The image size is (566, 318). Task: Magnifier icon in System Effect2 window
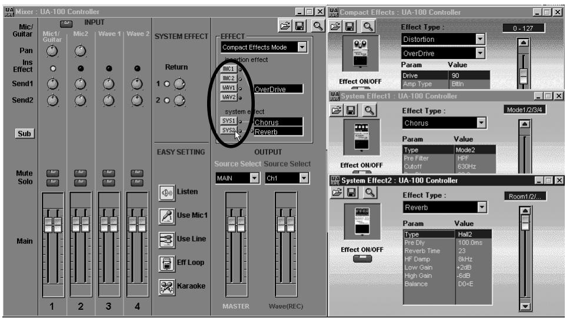coord(369,193)
